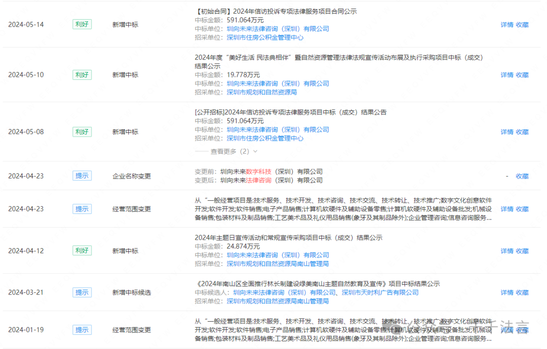Viewport: 547px width, 349px height.
Task: Open 详情 for the 2024-05-08 announcement
Action: click(507, 132)
